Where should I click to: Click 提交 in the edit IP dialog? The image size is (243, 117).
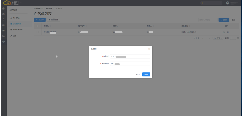click(x=146, y=75)
